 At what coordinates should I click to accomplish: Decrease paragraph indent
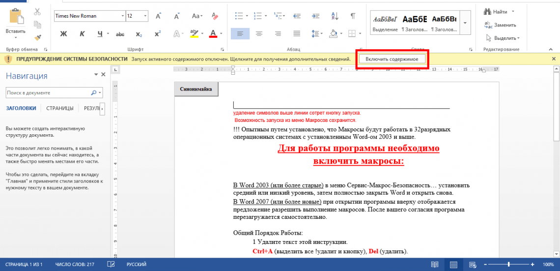point(296,16)
